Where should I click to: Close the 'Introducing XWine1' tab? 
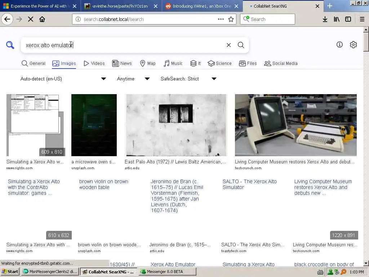pyautogui.click(x=236, y=6)
